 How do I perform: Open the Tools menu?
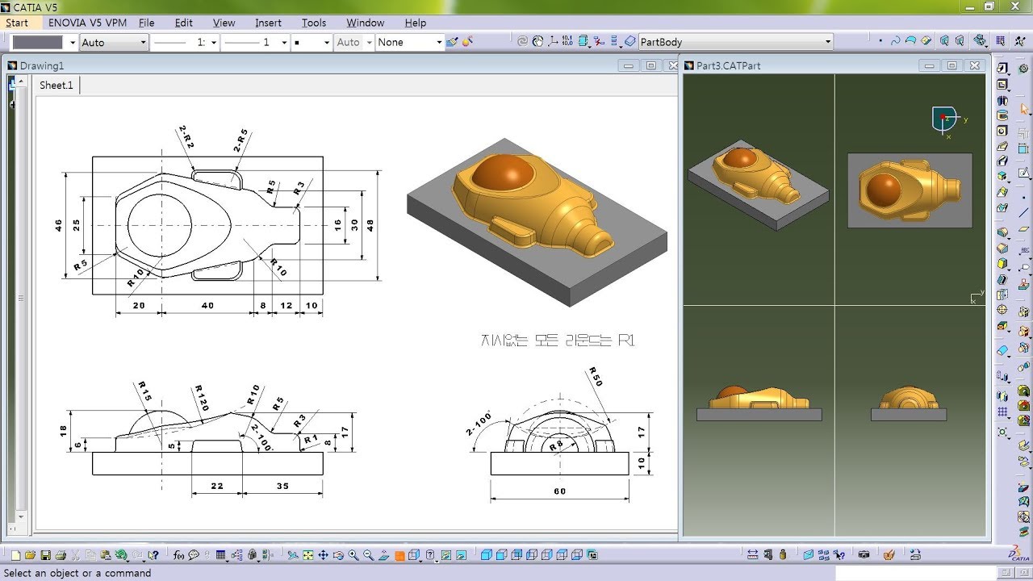314,23
